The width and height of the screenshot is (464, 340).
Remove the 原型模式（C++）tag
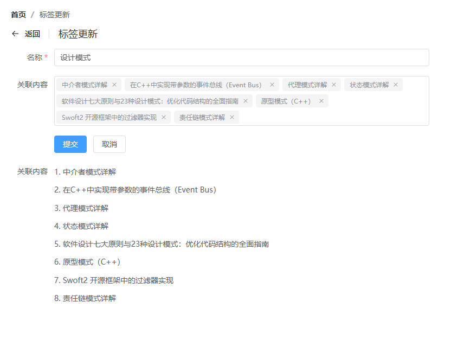321,101
